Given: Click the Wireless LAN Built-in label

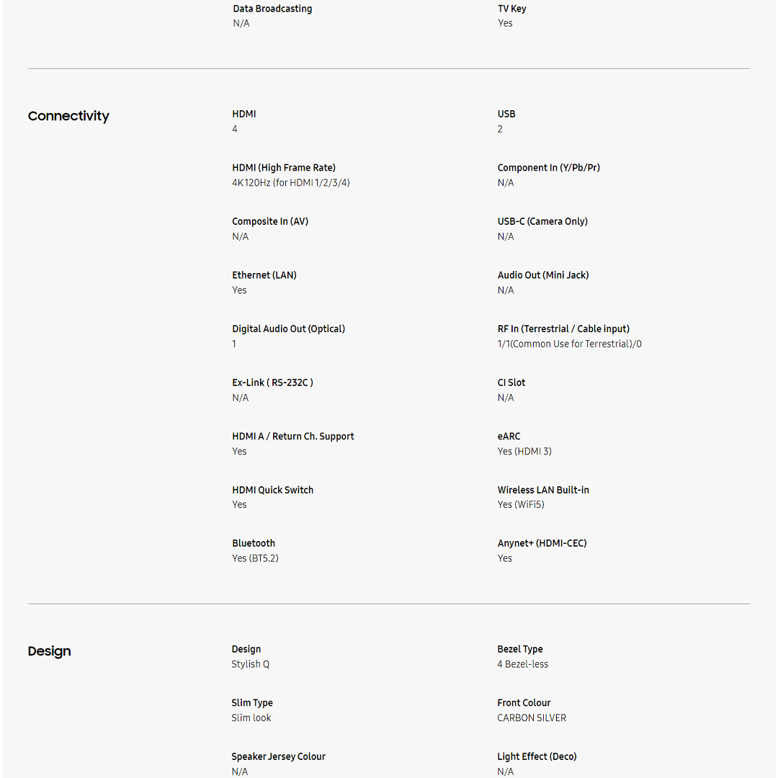Looking at the screenshot, I should (x=543, y=490).
